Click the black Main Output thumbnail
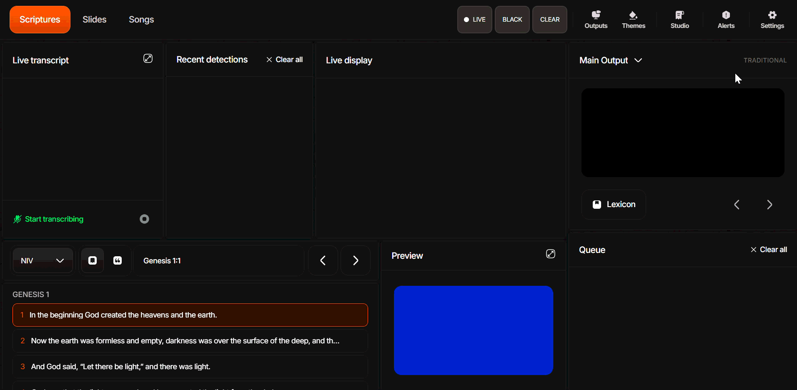797x390 pixels. [x=683, y=132]
